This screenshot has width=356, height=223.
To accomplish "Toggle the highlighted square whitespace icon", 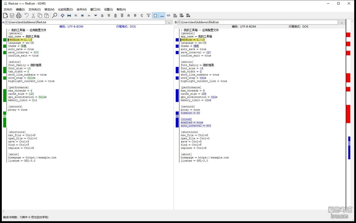I will (155, 15).
